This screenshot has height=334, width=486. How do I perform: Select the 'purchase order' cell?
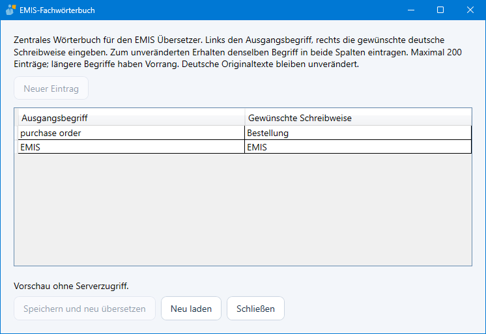point(132,133)
